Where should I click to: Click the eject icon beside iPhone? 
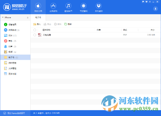click(x=28, y=17)
